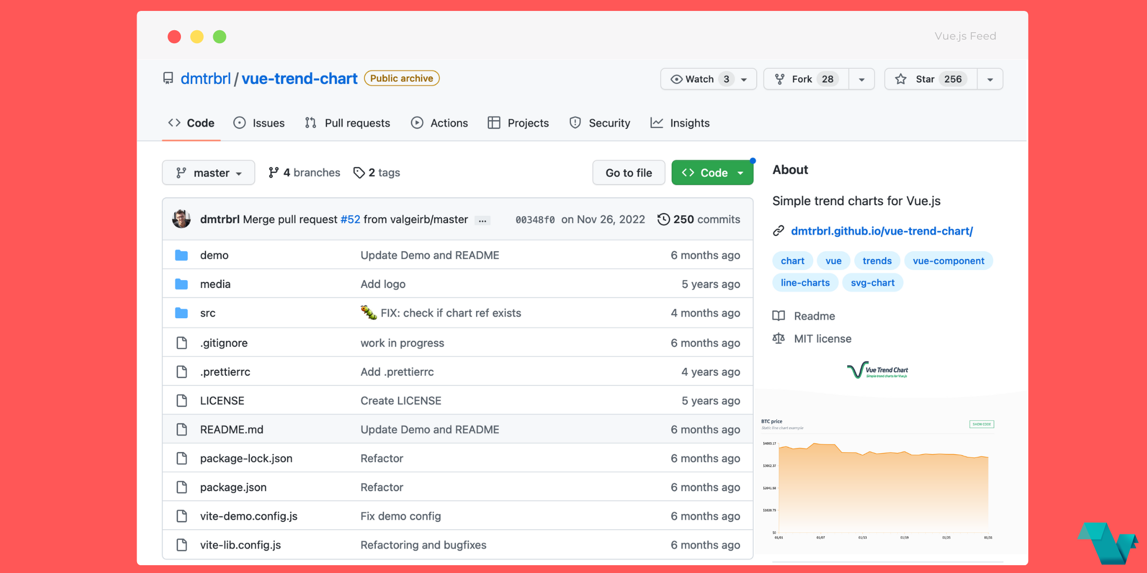1147x573 pixels.
Task: Open the Insights graph icon
Action: click(656, 123)
